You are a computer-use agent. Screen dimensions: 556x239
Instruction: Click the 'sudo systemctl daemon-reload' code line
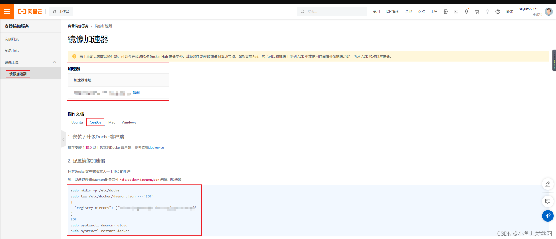99,225
